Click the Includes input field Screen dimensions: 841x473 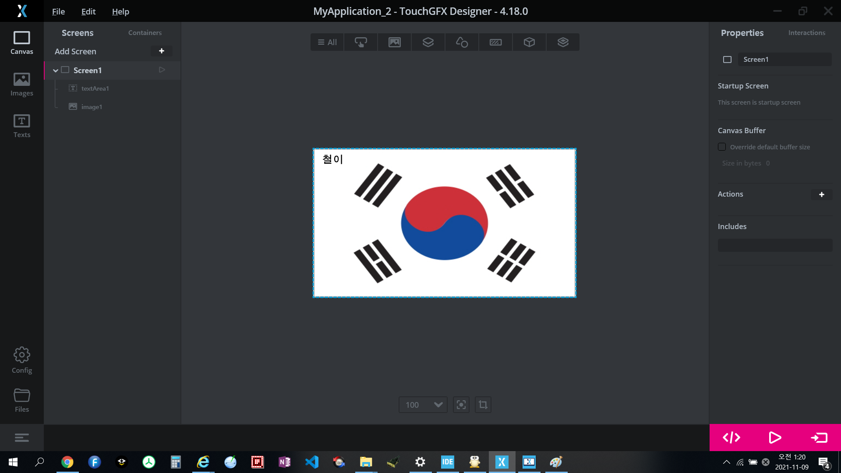tap(775, 245)
